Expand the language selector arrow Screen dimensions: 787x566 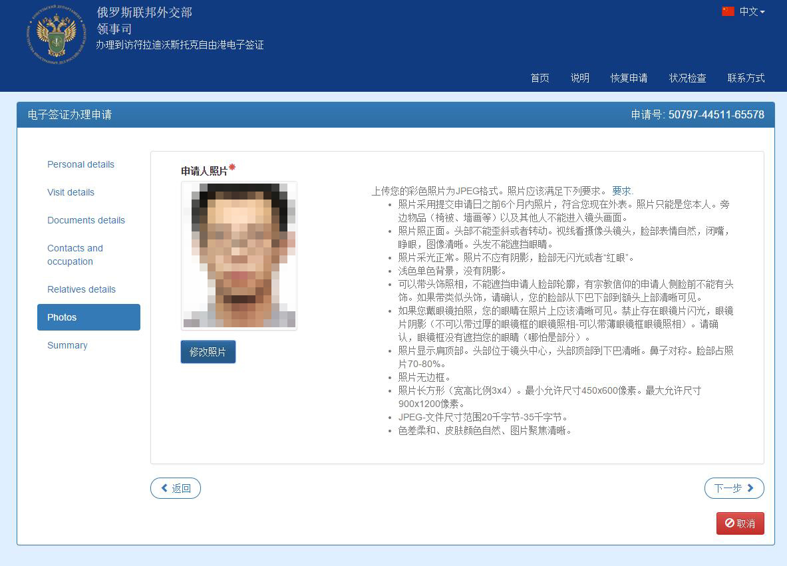(x=764, y=12)
